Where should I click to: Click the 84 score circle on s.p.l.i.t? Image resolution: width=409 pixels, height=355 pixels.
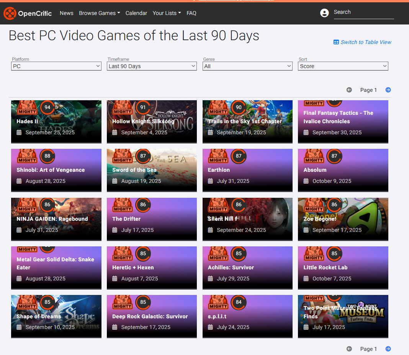point(239,302)
